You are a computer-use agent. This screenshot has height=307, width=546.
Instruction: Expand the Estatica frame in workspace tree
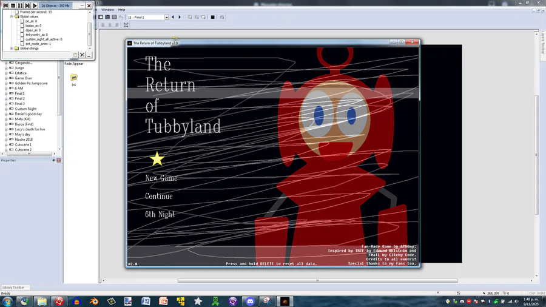click(6, 73)
